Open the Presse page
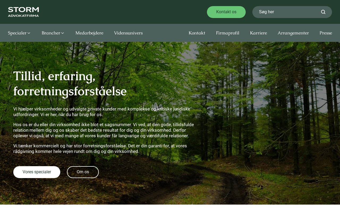Screen dimensions: 340x212 point(326,33)
